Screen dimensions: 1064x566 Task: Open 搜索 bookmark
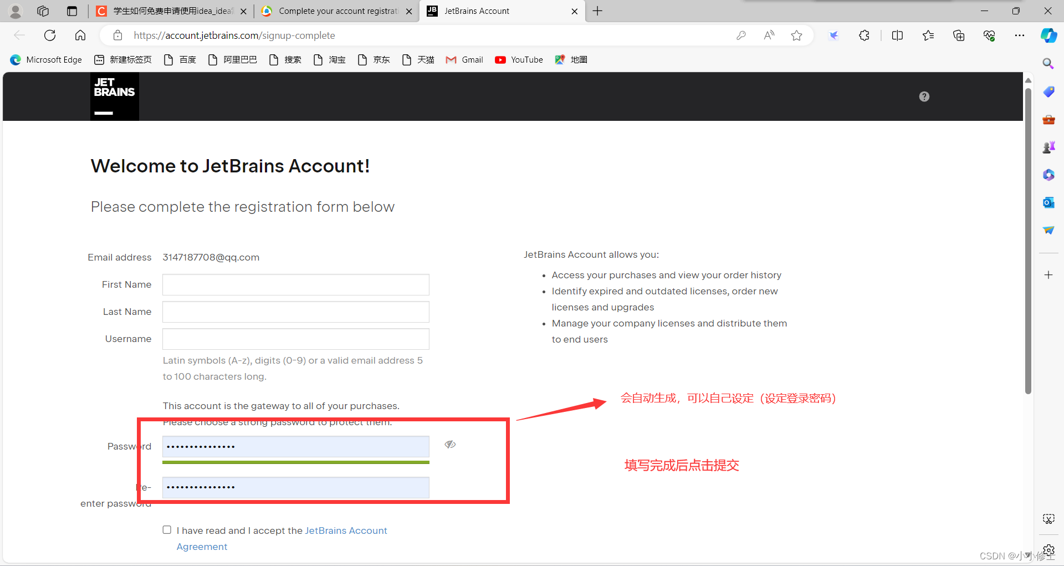click(285, 60)
